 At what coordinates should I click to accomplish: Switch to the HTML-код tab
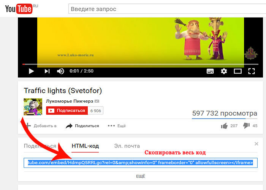85,146
